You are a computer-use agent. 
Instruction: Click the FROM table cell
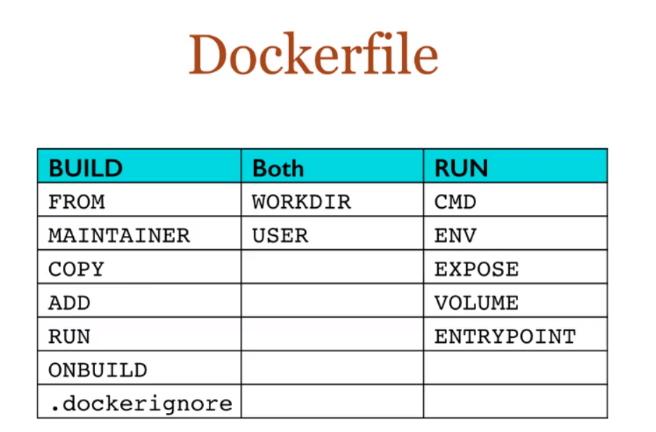[x=139, y=199]
